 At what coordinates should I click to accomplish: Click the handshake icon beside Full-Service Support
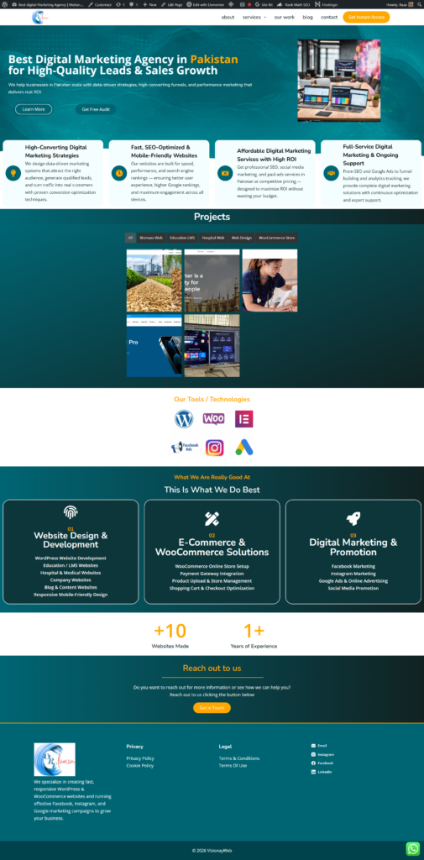tap(331, 173)
